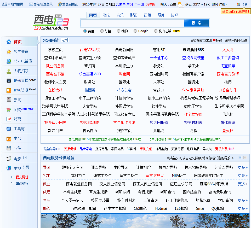Expand 更多 in the 导师 row
This screenshot has height=228, width=251.
click(x=243, y=168)
